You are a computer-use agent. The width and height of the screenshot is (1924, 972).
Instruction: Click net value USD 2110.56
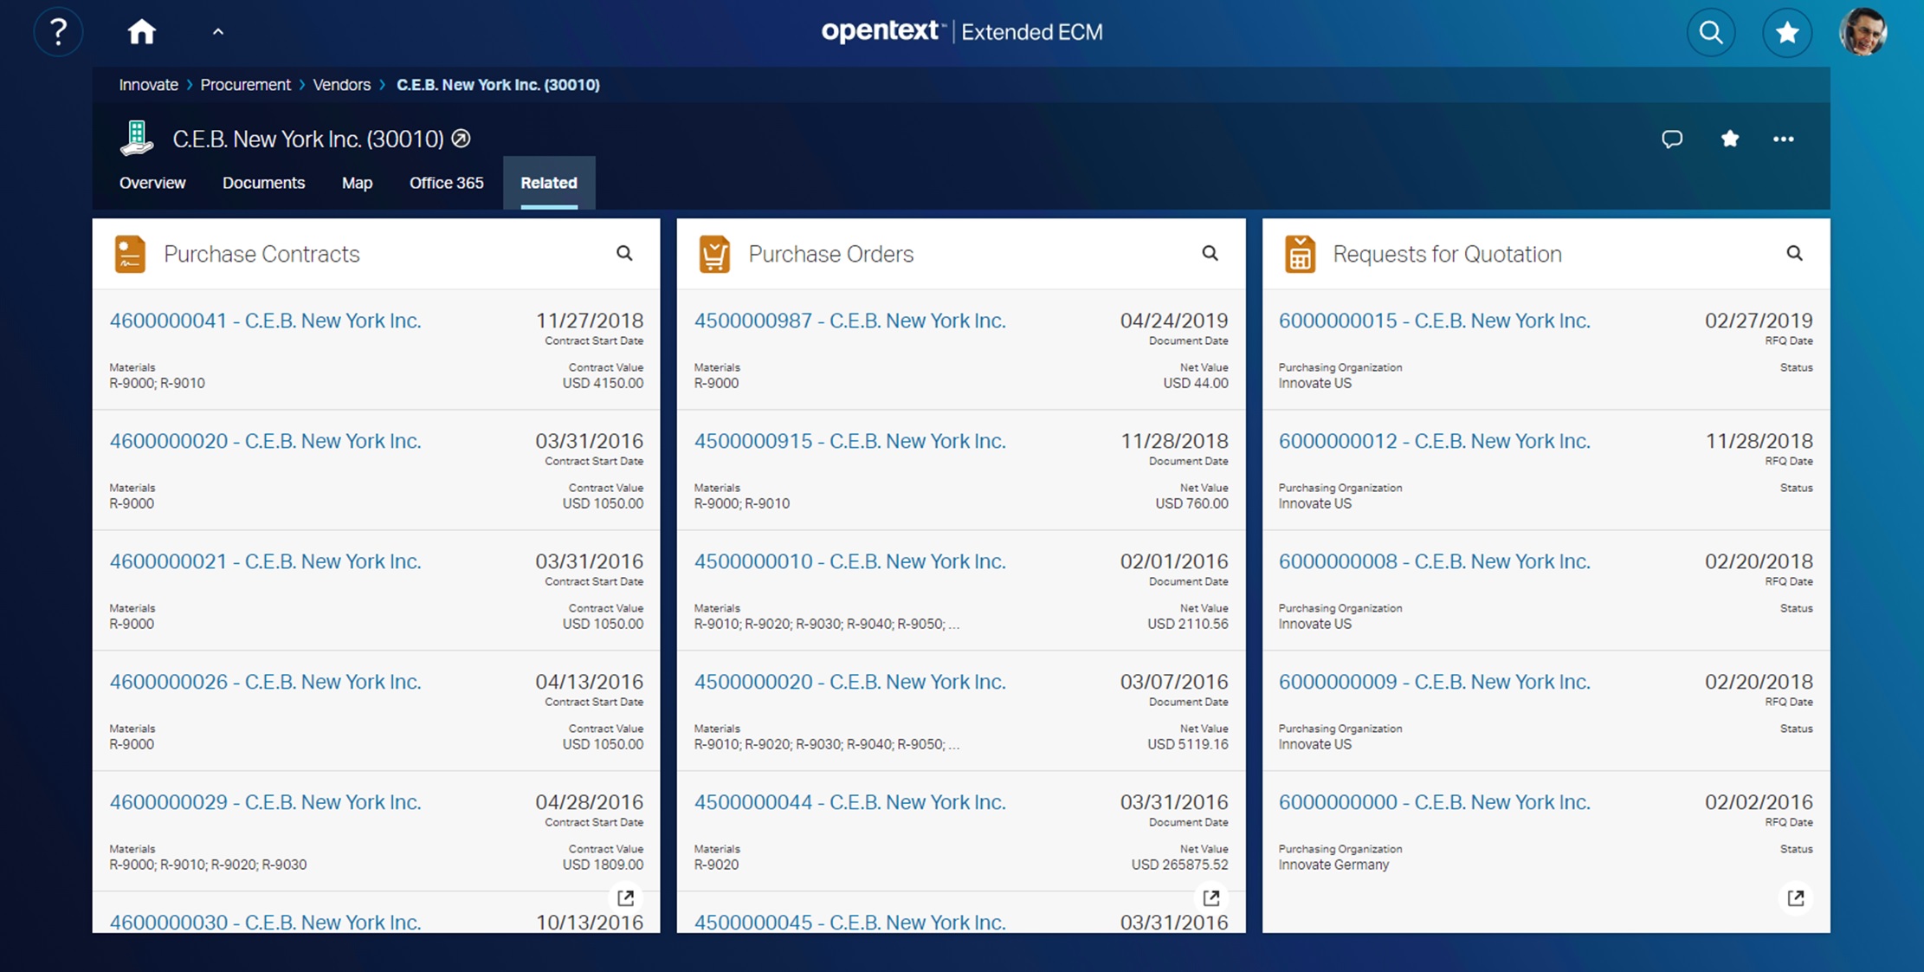click(x=1187, y=624)
